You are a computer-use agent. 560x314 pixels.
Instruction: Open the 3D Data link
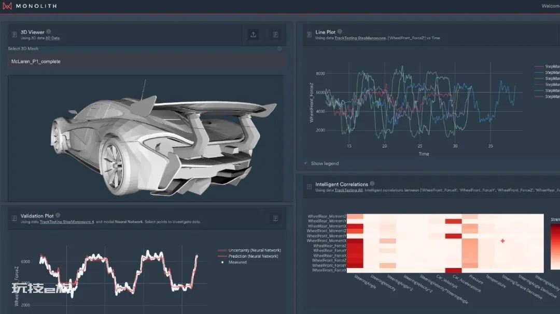coord(52,38)
